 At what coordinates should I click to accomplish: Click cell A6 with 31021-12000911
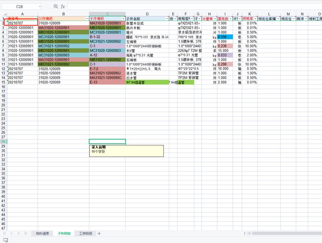[x=23, y=41]
